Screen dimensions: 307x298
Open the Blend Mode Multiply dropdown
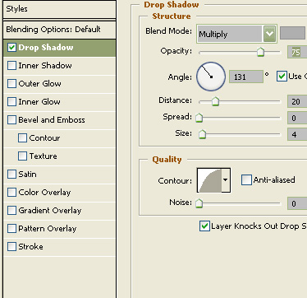coord(236,34)
